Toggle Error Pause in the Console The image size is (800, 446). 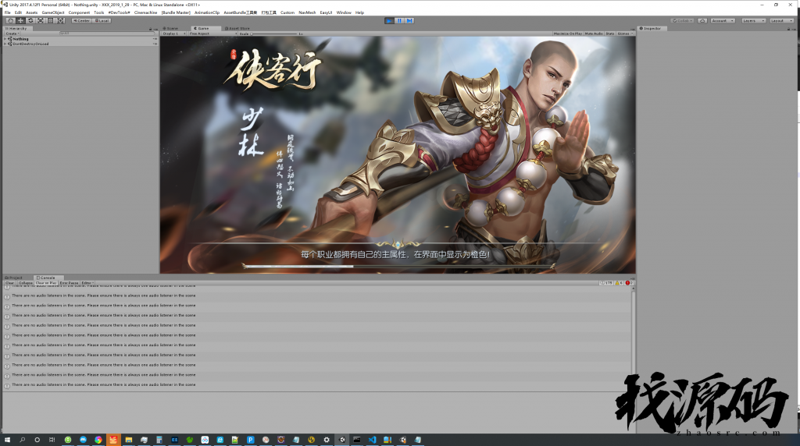[69, 282]
